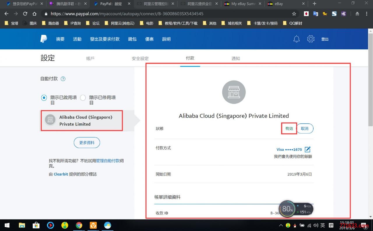This screenshot has height=231, width=373.
Task: Open the 優惠 menu item
Action: (149, 39)
